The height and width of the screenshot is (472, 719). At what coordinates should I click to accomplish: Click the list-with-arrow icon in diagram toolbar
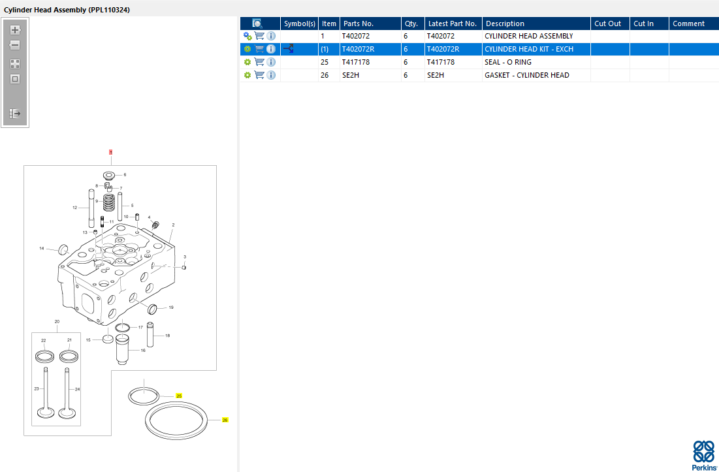point(15,113)
